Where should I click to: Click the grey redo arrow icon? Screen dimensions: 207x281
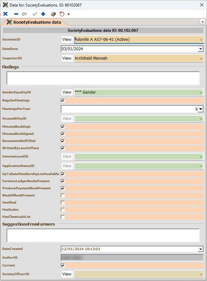pyautogui.click(x=24, y=14)
